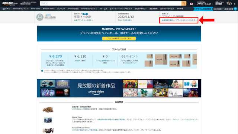Click the ¥ 6,273 total savings amount

(x=55, y=56)
